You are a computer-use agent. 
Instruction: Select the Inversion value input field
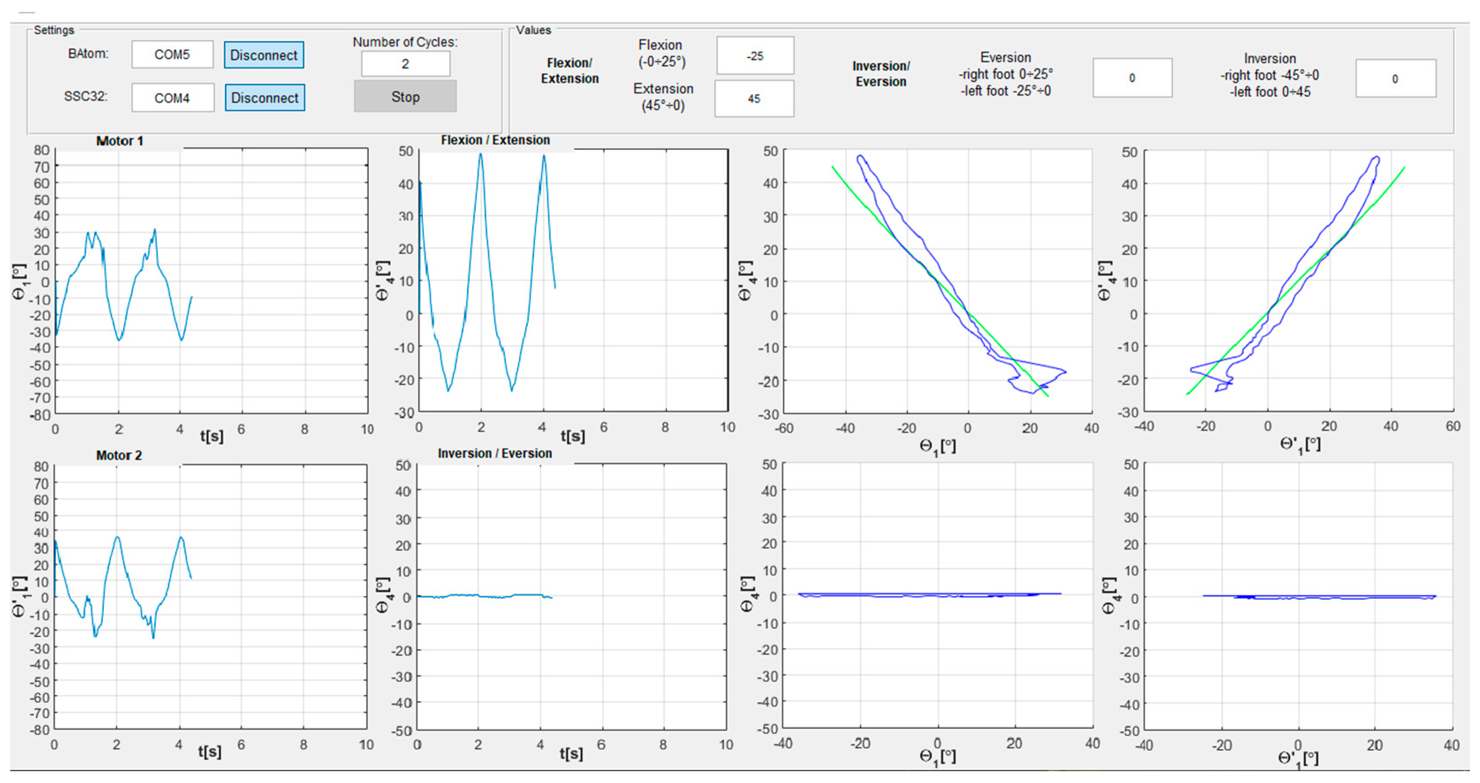[x=1395, y=79]
